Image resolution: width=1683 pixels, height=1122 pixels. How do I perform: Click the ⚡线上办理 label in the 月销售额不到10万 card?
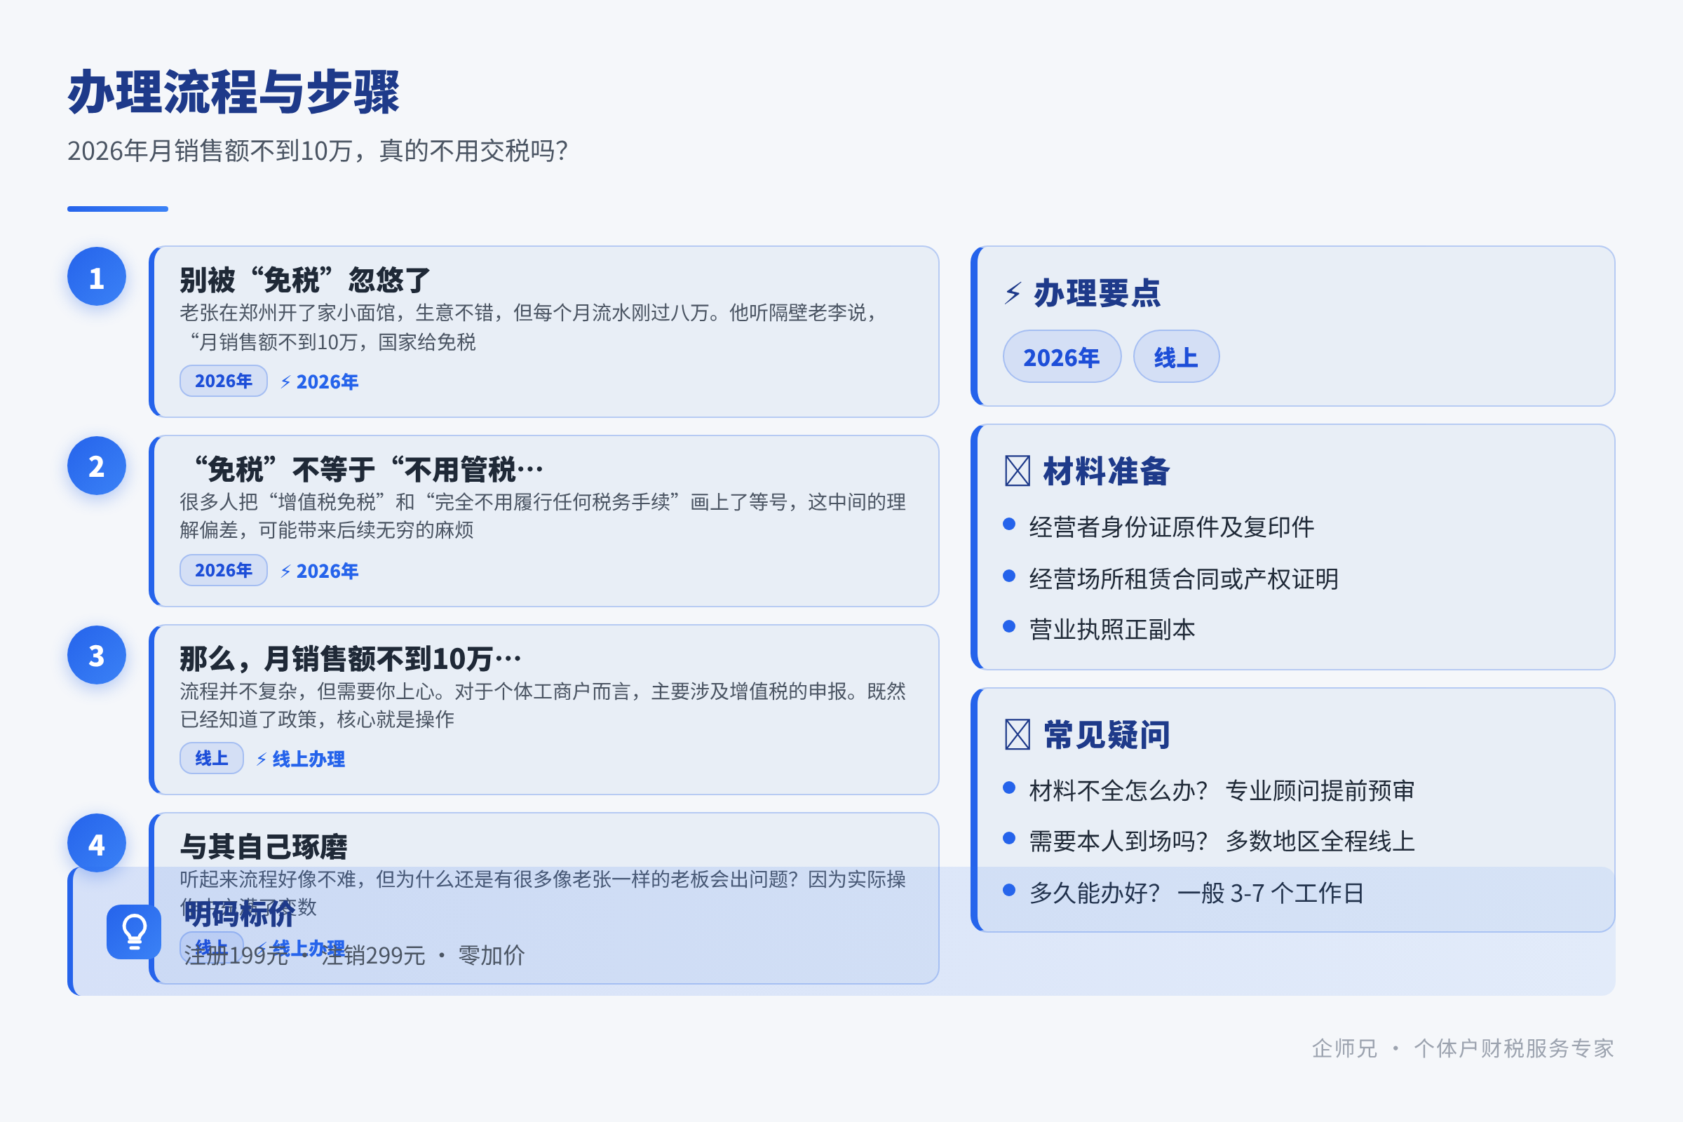click(301, 759)
